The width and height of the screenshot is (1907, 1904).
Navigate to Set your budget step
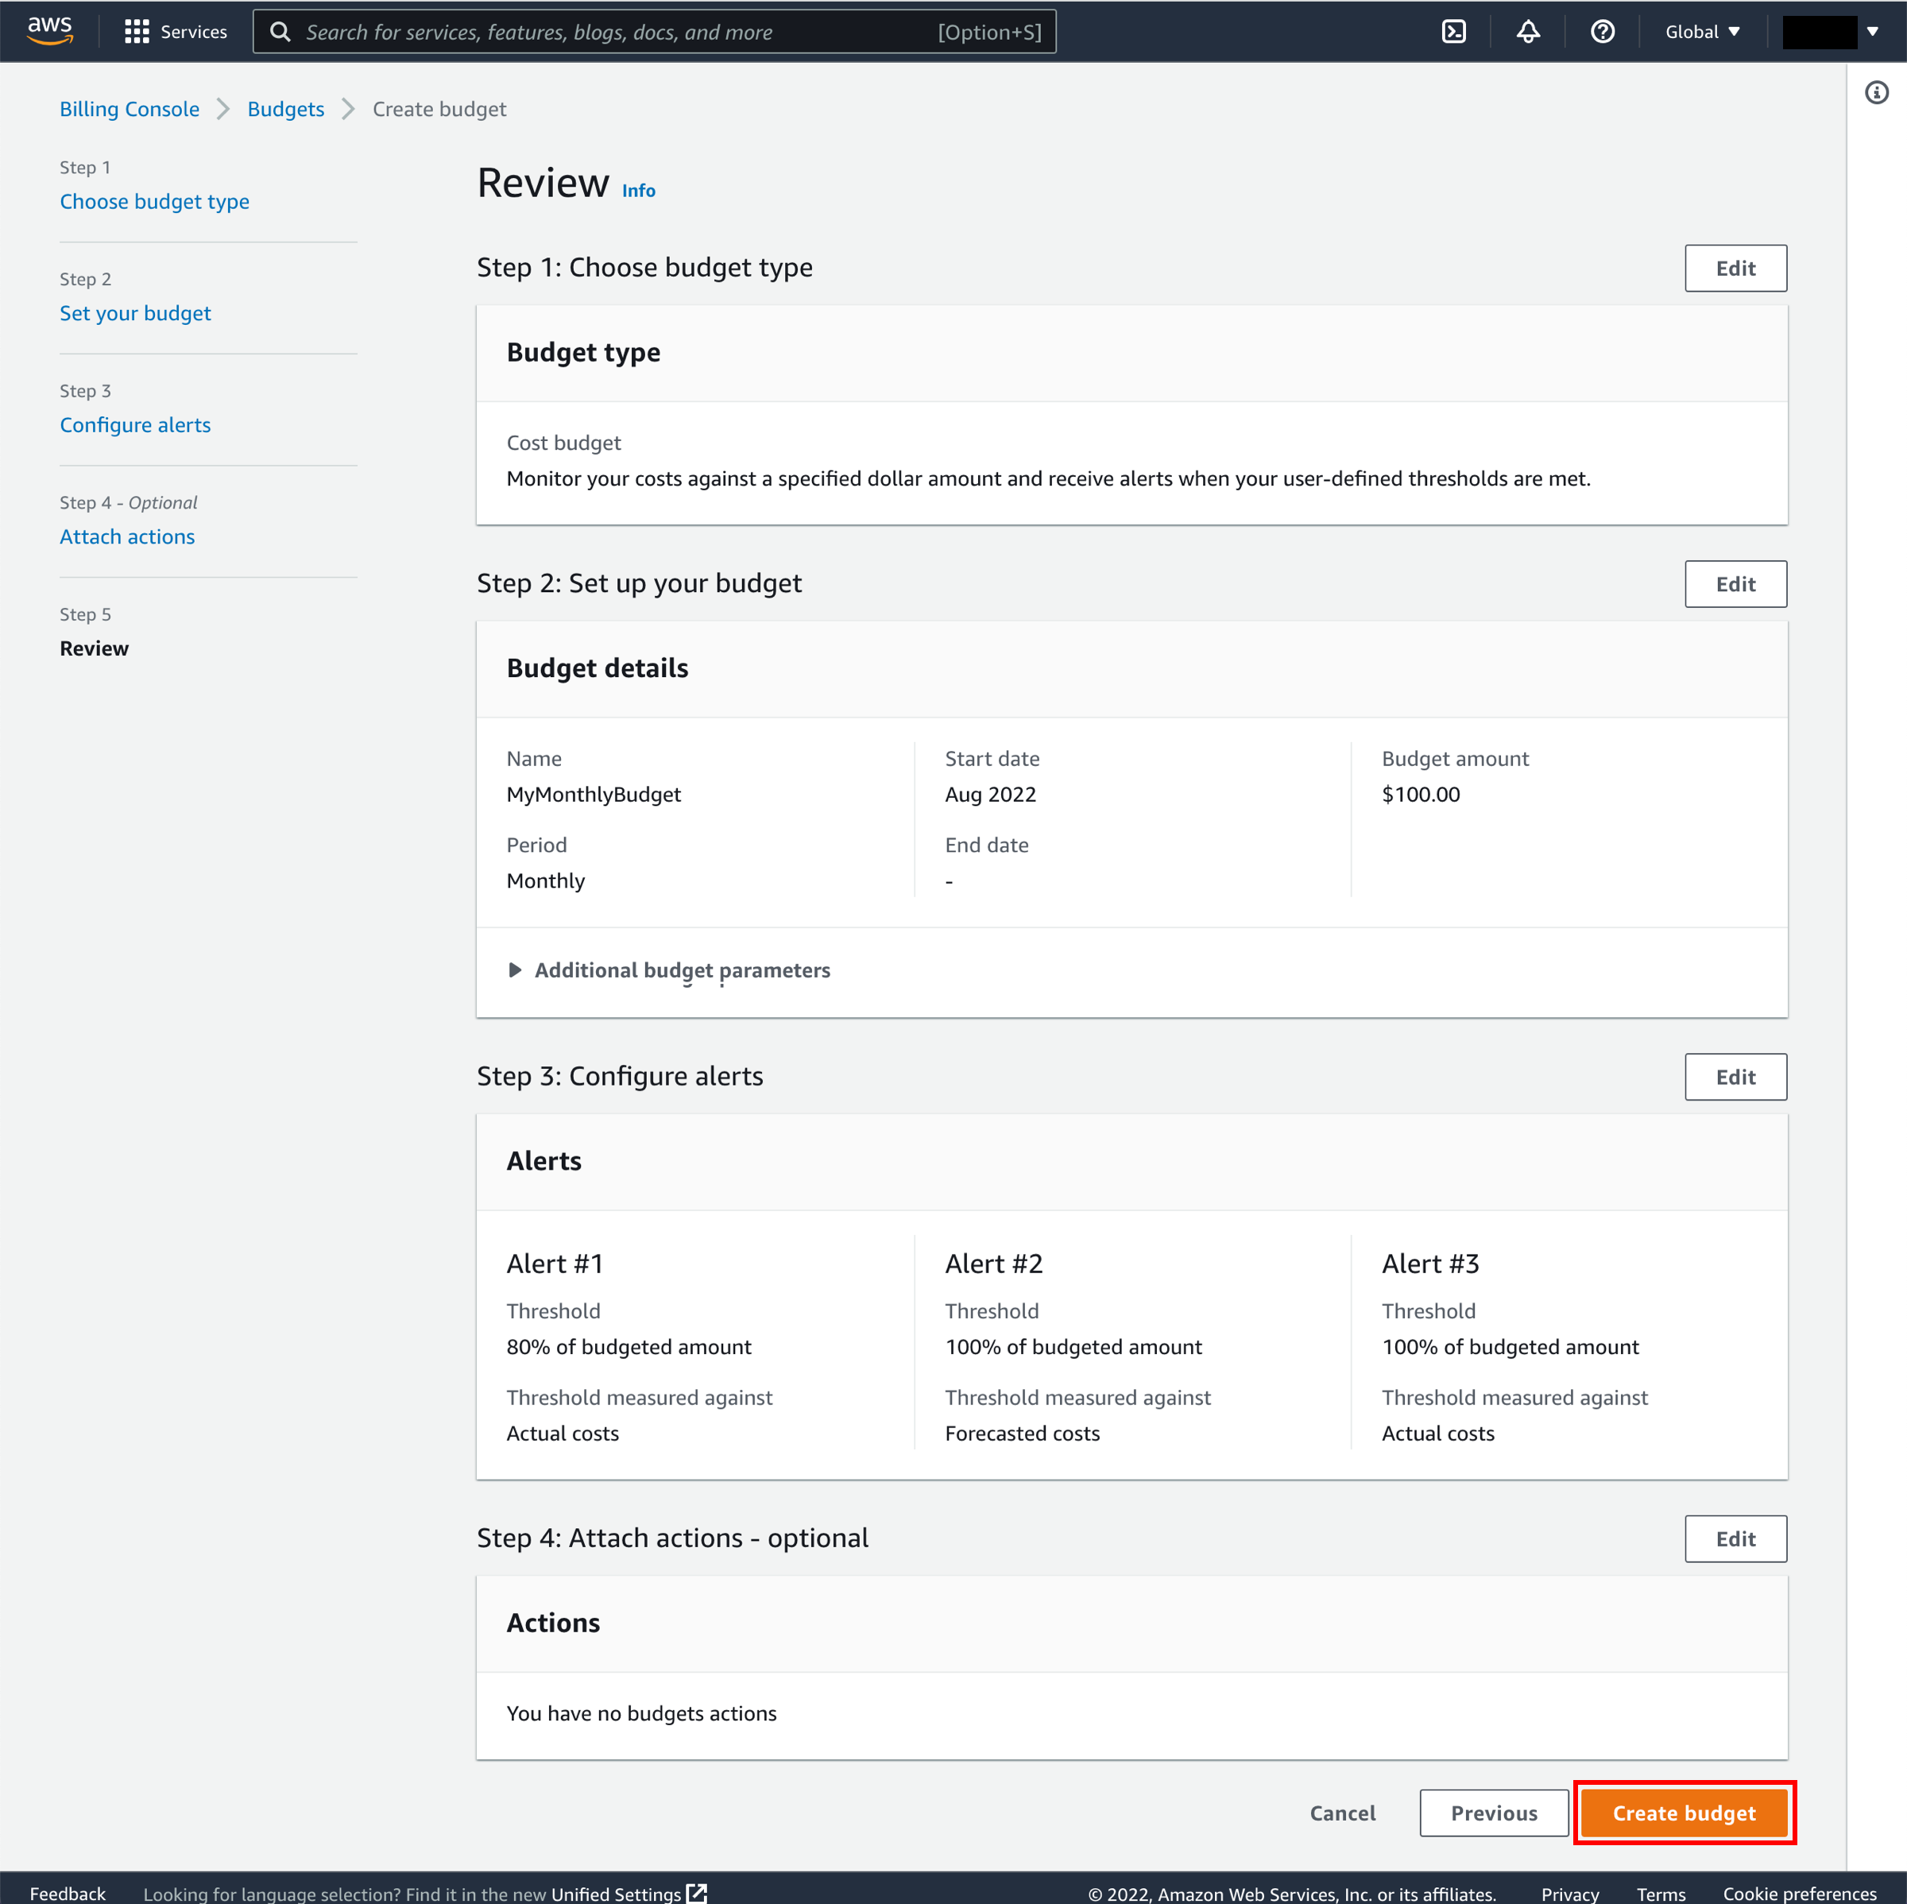point(136,312)
